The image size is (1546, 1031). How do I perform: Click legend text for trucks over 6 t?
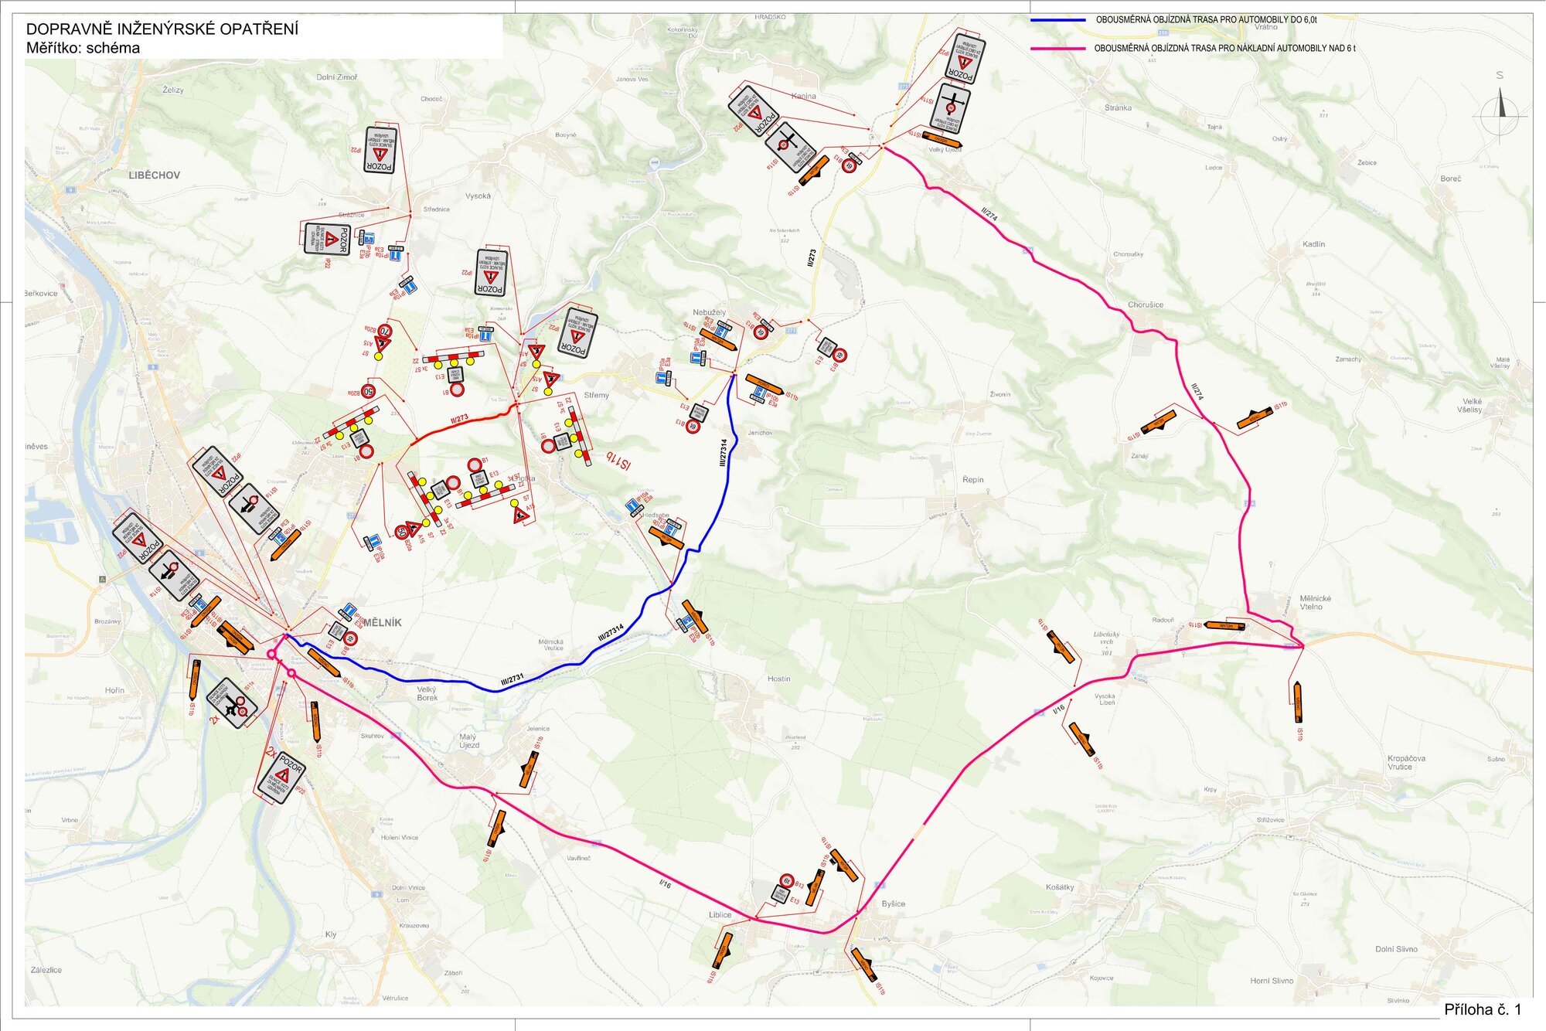(1224, 48)
